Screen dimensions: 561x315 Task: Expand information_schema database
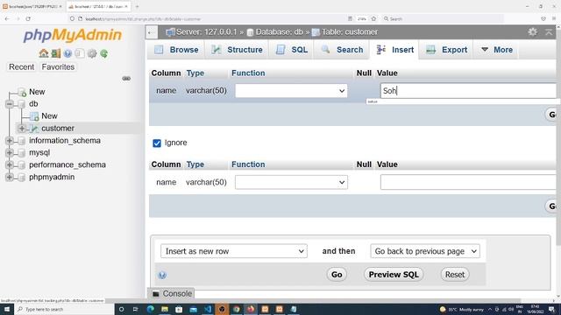click(x=10, y=140)
